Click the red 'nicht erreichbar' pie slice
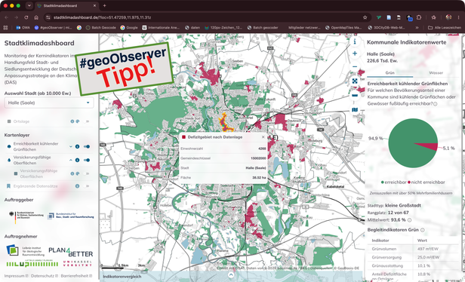This screenshot has width=465, height=282. coord(431,146)
